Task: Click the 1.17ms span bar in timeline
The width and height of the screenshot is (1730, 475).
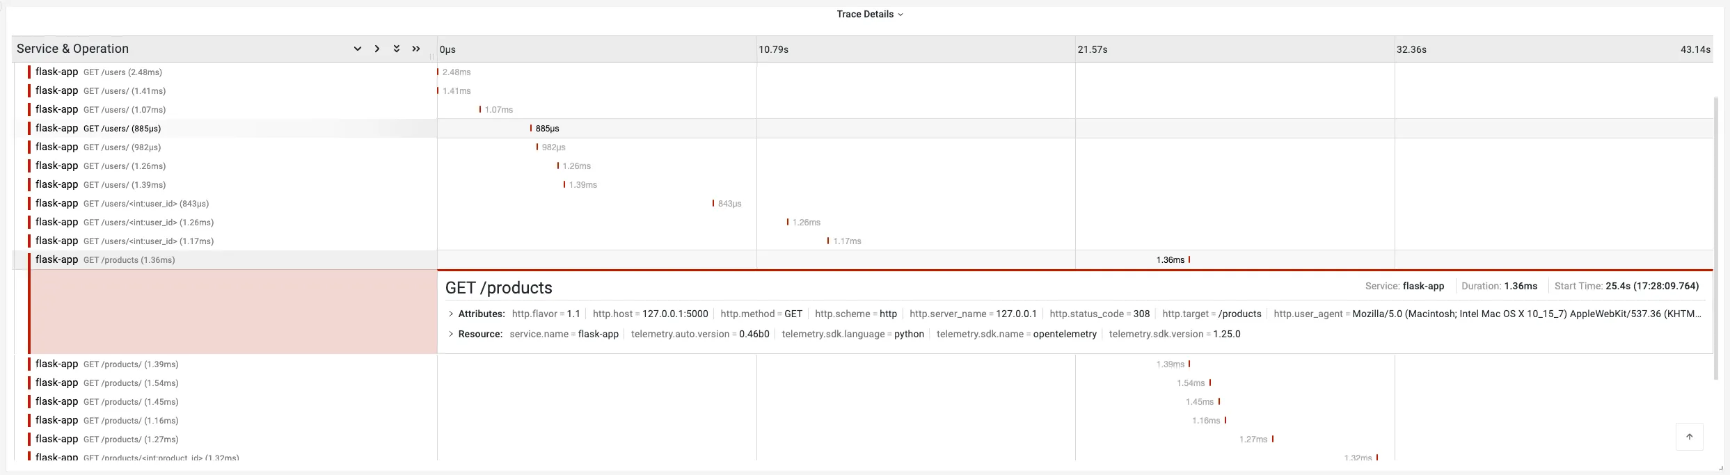Action: (x=828, y=241)
